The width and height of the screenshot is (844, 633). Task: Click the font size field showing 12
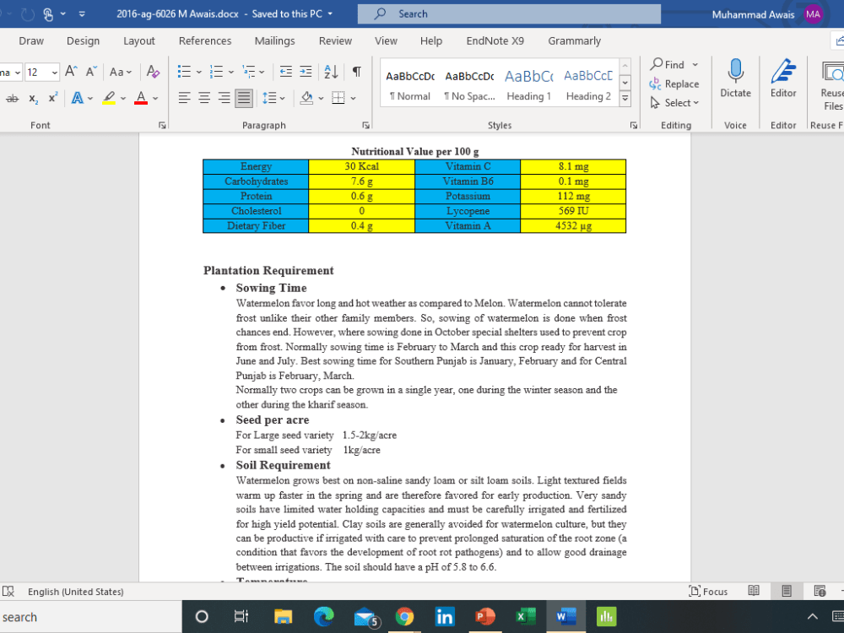coord(37,72)
